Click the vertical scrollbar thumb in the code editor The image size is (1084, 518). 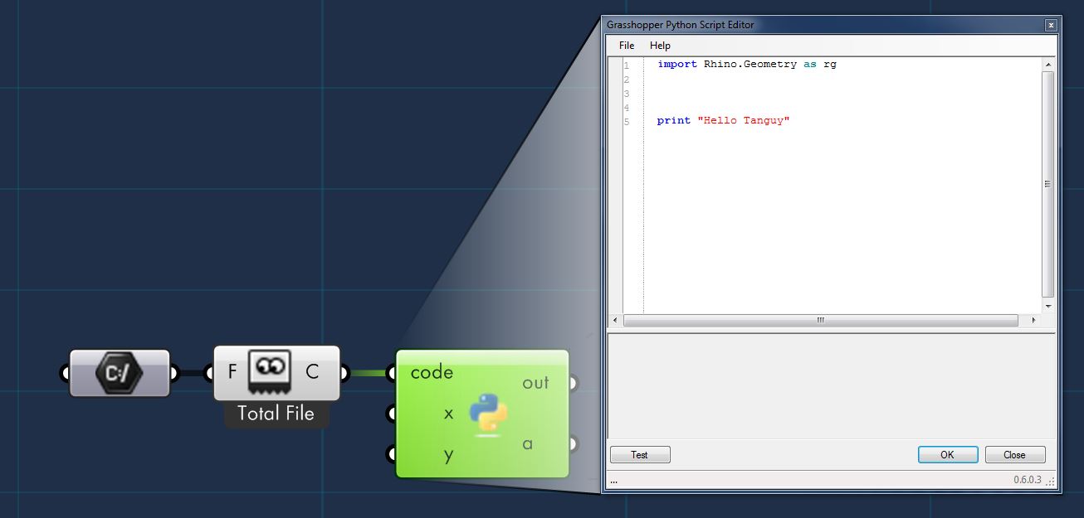click(1048, 184)
